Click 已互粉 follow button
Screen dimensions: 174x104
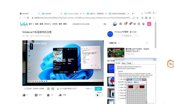tap(127, 36)
